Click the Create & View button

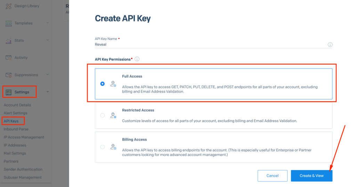point(311,176)
